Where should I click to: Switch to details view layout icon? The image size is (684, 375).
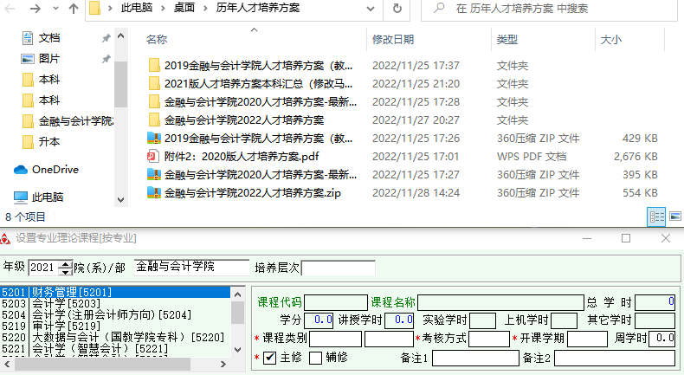click(657, 217)
